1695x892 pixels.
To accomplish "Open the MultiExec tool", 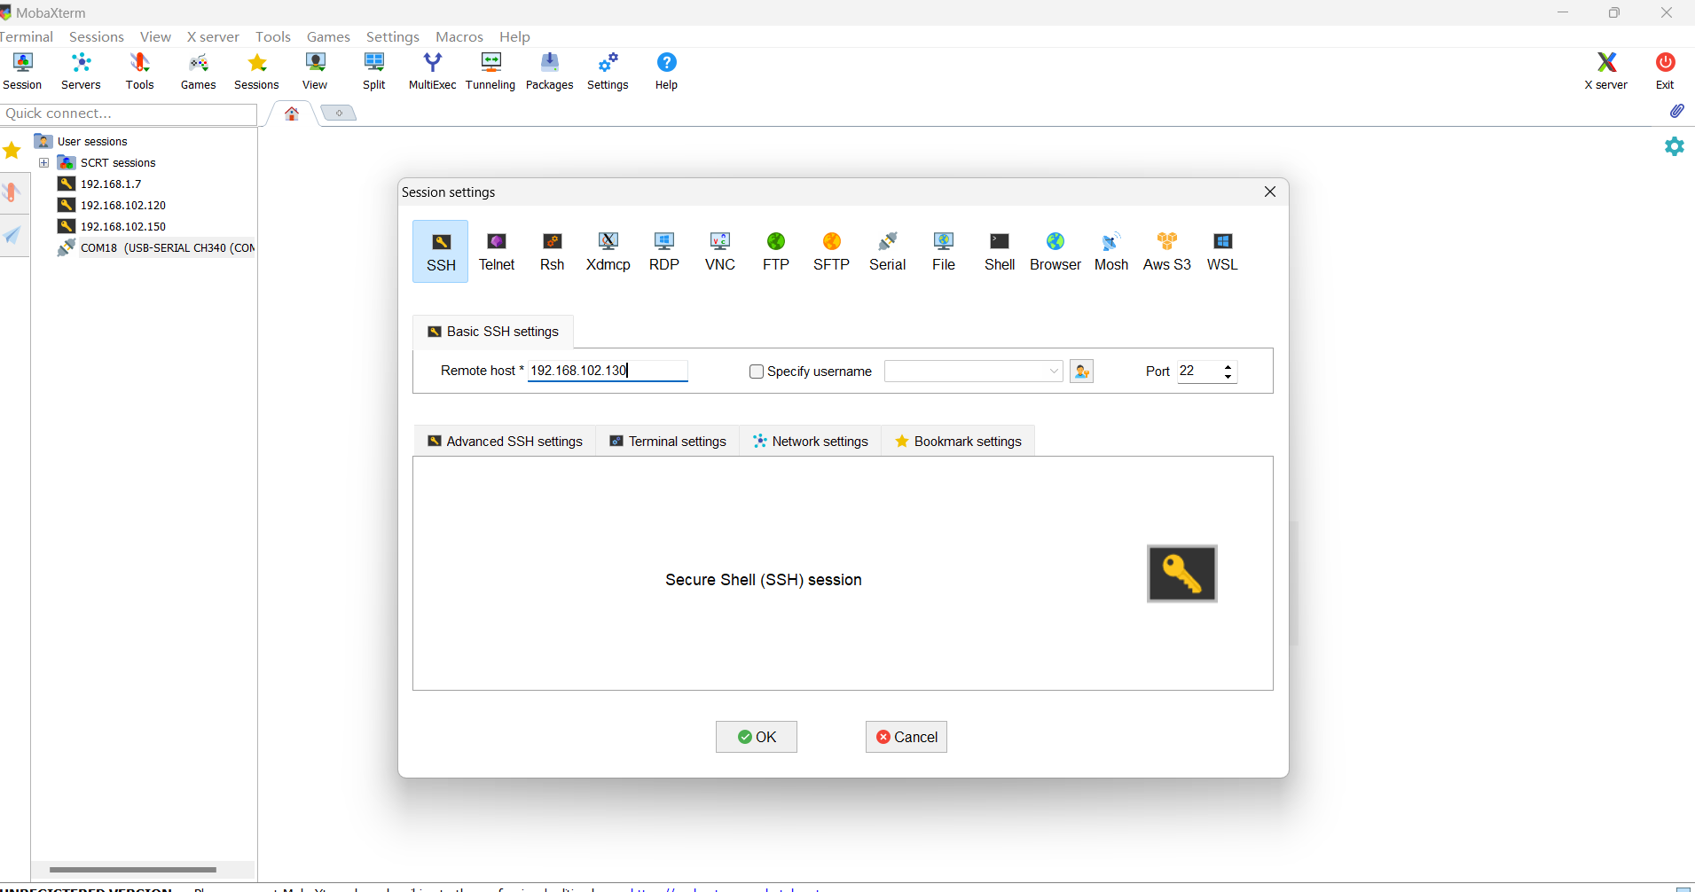I will click(x=432, y=71).
